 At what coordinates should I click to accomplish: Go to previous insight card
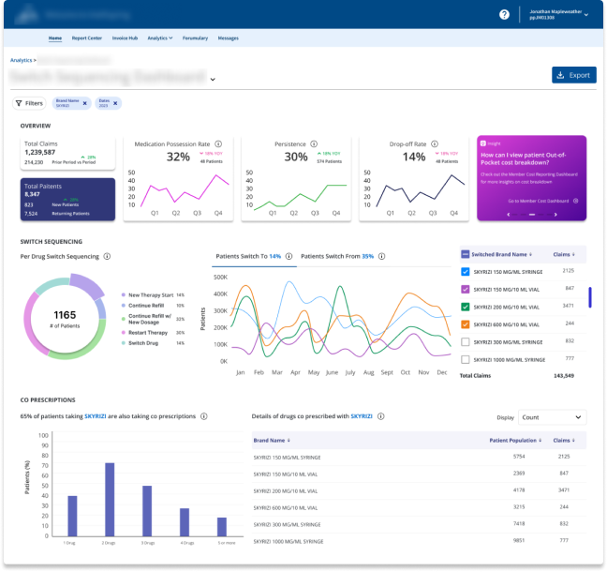point(509,215)
